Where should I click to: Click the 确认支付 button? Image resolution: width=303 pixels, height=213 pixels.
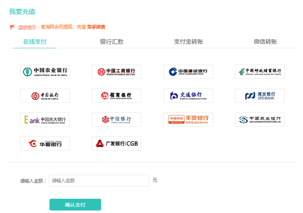coord(75,204)
